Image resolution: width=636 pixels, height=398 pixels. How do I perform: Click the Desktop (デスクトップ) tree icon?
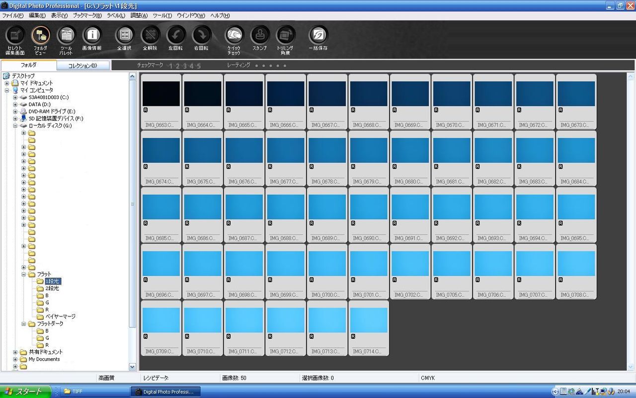(6, 76)
